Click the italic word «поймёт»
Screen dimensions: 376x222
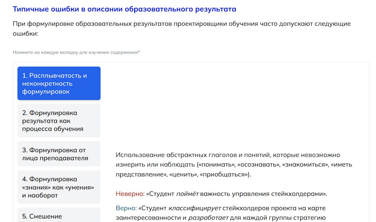click(x=187, y=194)
